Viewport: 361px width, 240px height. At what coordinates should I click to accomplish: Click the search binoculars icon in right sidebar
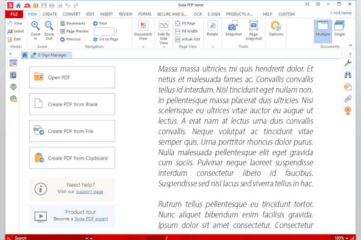click(x=348, y=75)
